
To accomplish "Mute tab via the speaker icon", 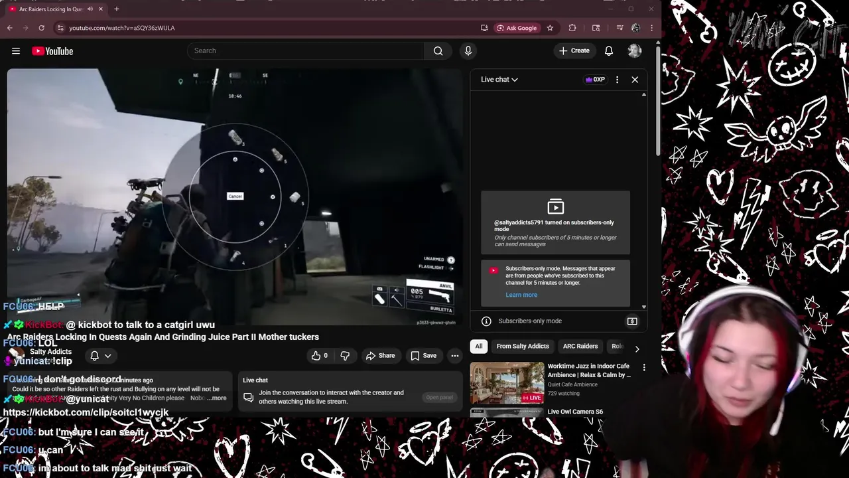I will [x=90, y=9].
